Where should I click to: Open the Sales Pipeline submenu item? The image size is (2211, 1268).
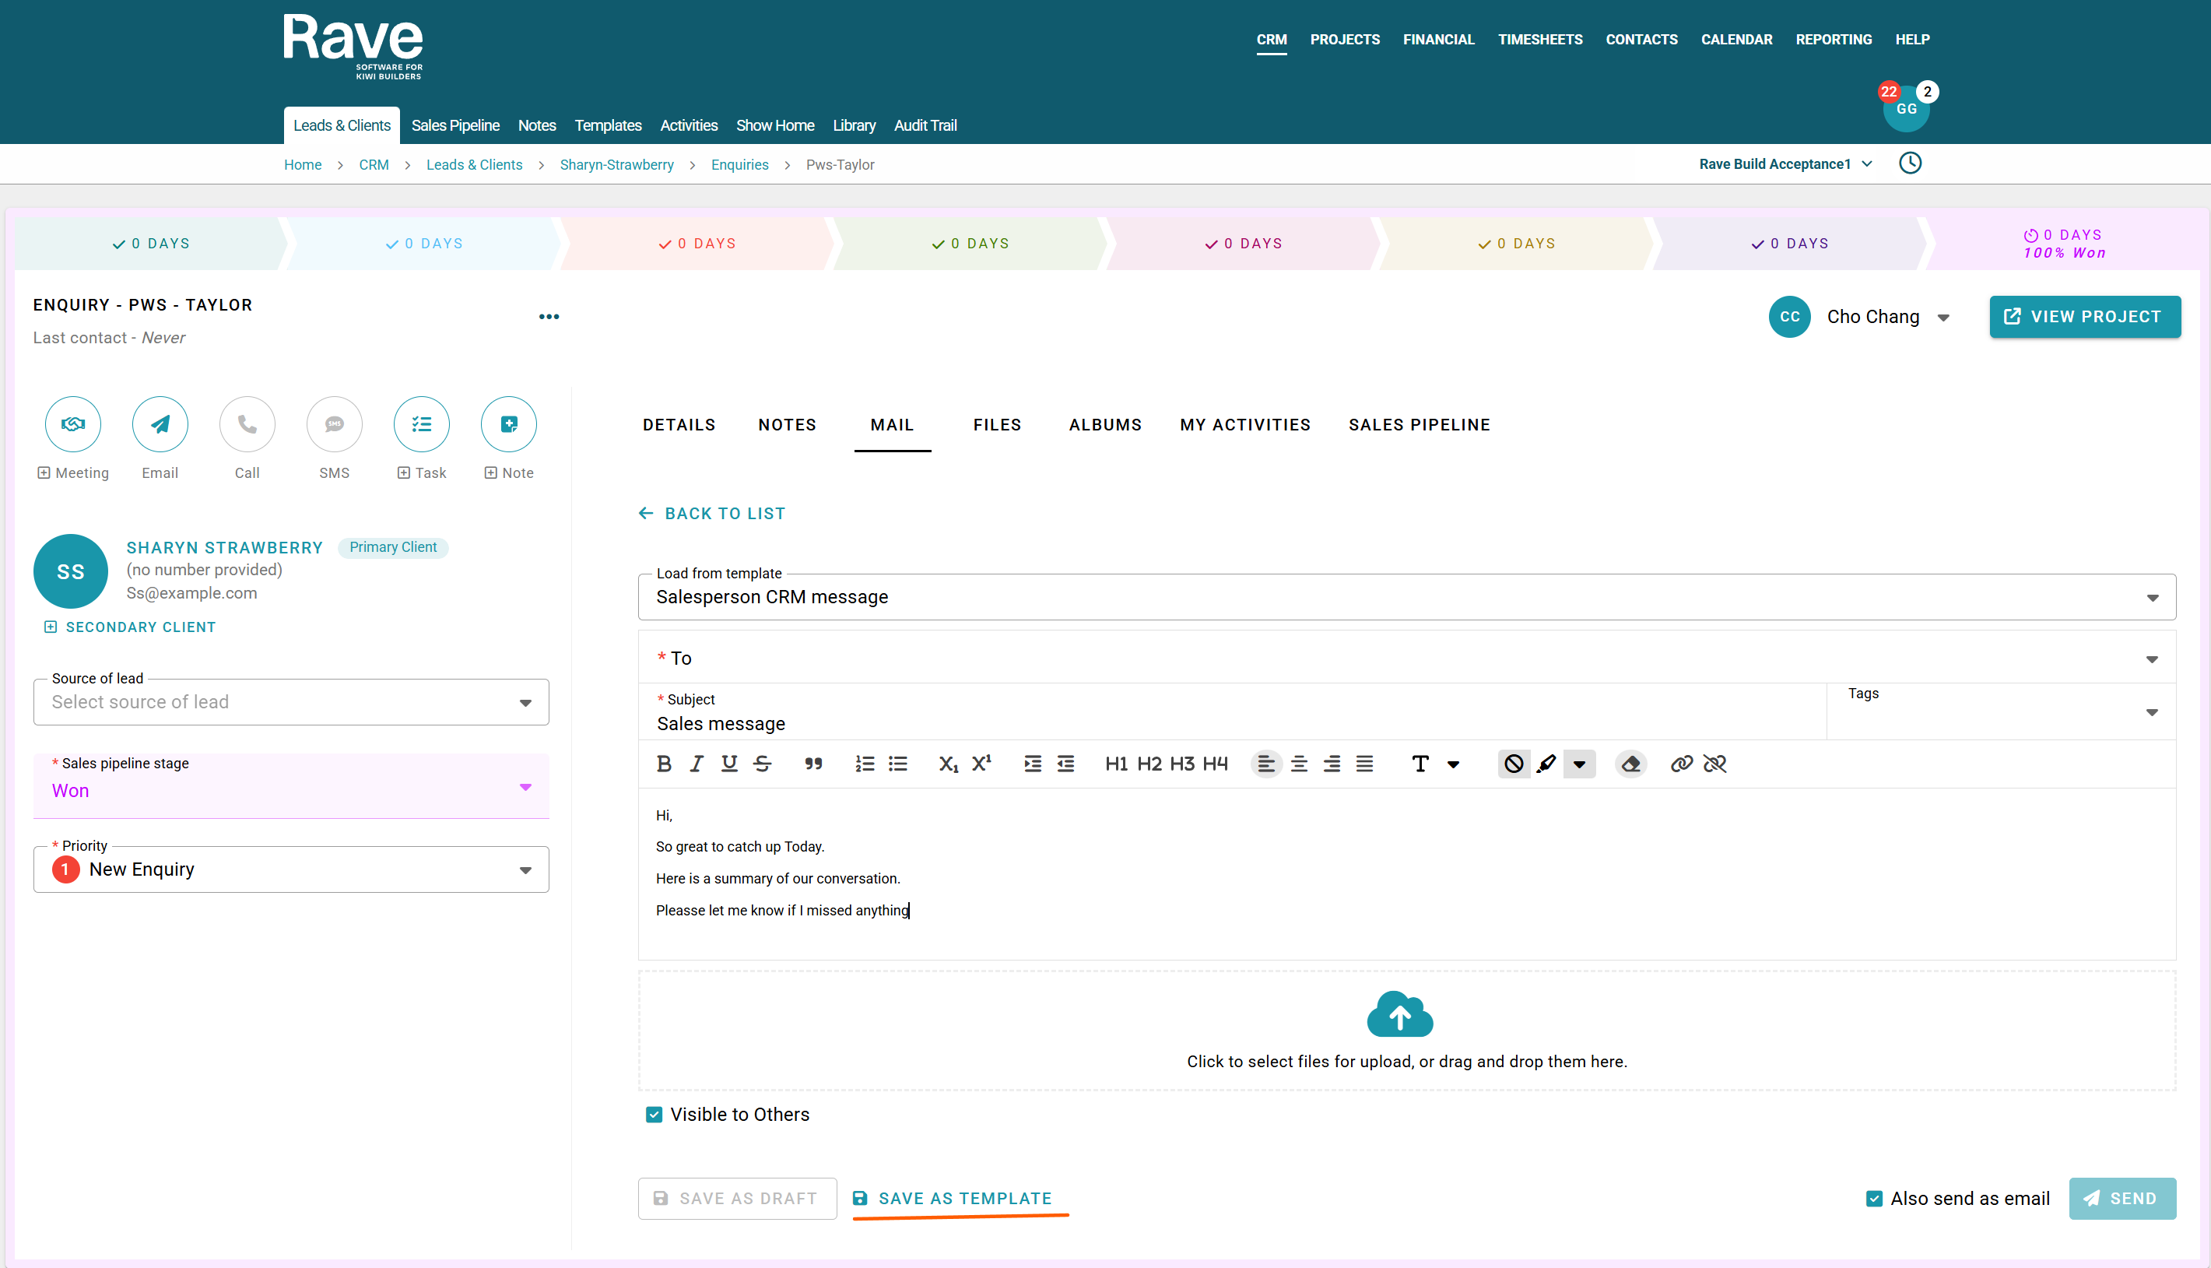[455, 125]
